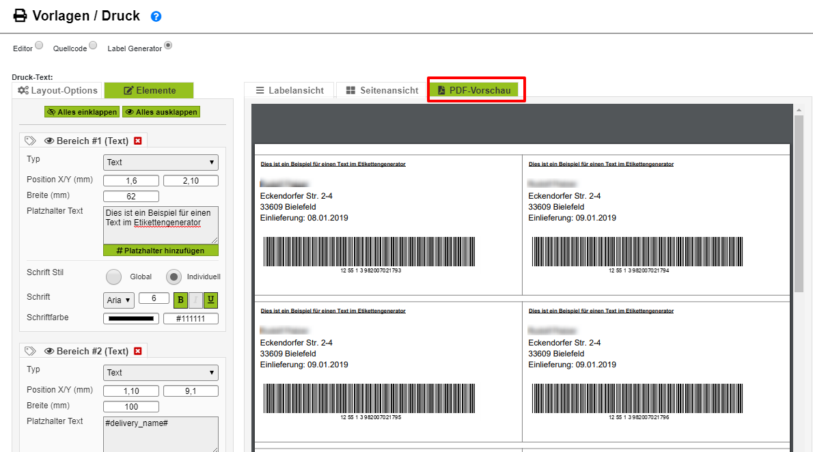Click barcode on label ending 021796
813x452 pixels.
pos(637,398)
